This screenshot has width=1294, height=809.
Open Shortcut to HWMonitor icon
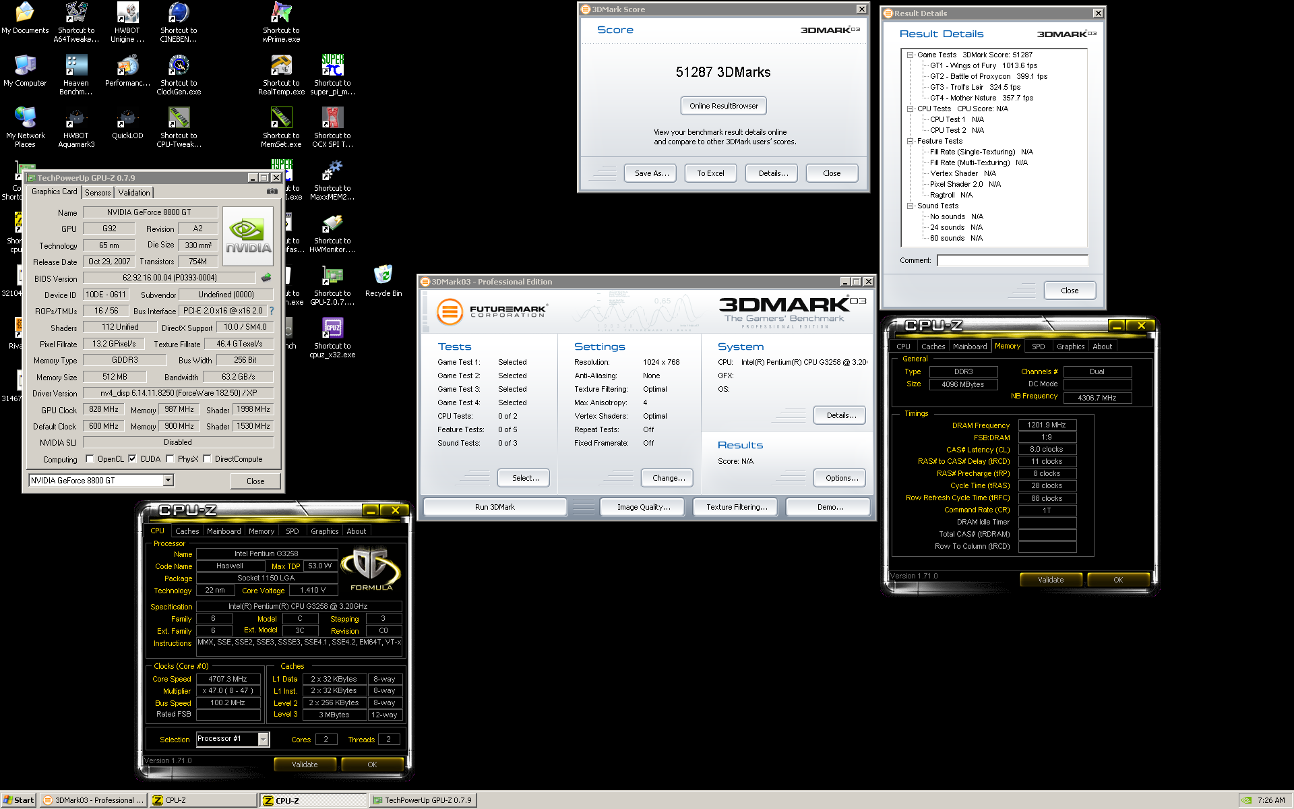click(x=332, y=233)
